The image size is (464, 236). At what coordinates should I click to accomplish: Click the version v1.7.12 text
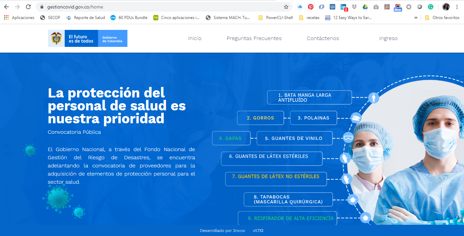[x=258, y=231]
